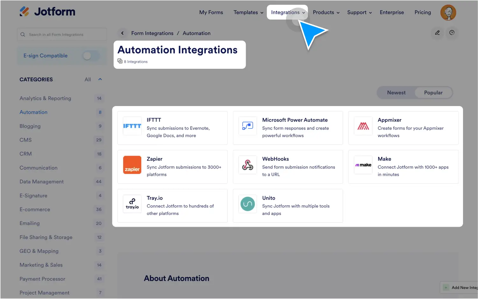478x299 pixels.
Task: Open the Zapier integration tile
Action: 172,167
